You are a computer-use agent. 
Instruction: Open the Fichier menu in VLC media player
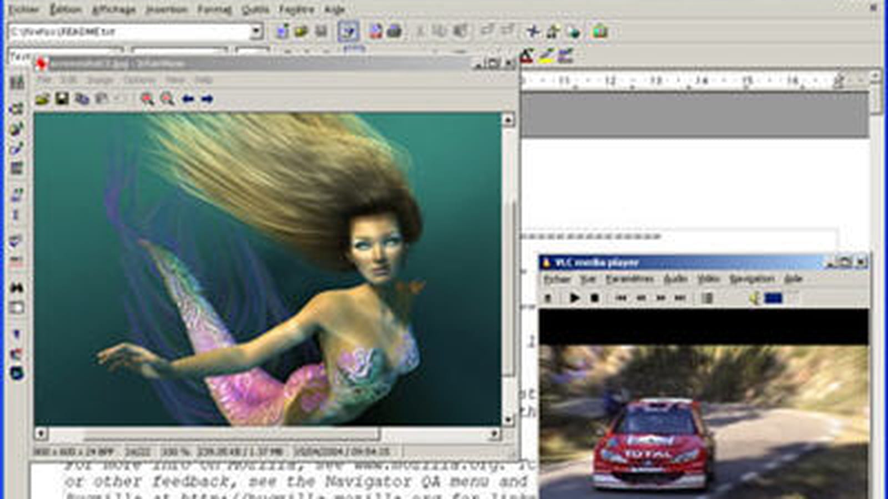557,279
